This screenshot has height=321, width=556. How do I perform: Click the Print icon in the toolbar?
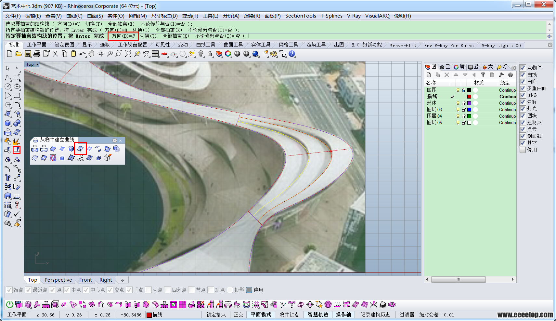point(37,54)
